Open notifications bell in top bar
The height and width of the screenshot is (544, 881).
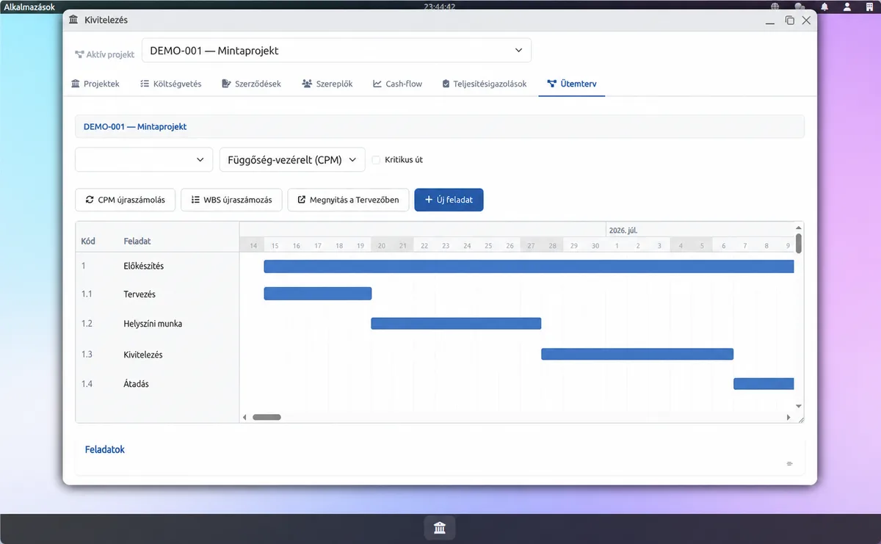pos(824,7)
